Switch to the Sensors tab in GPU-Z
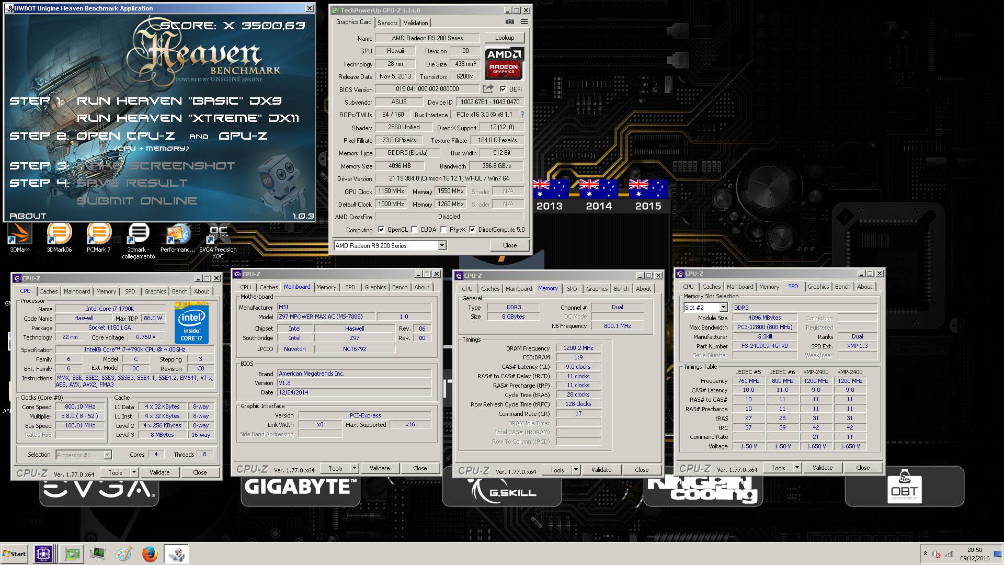This screenshot has width=1004, height=565. click(387, 23)
